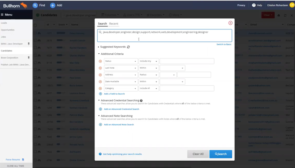Image resolution: width=295 pixels, height=168 pixels.
Task: Click the Privacy link in top bar
Action: (241, 5)
